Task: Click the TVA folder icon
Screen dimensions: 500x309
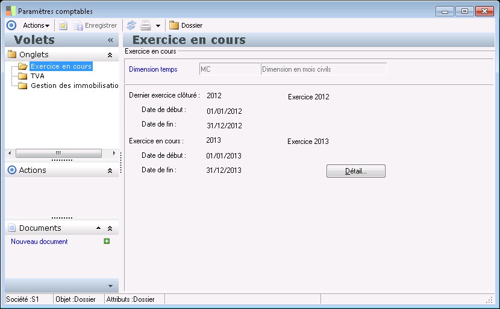Action: click(23, 76)
